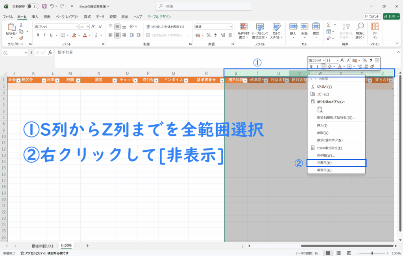Image resolution: width=403 pixels, height=256 pixels.
Task: Toggle the AutoSave (自動保存) switch
Action: [33, 6]
